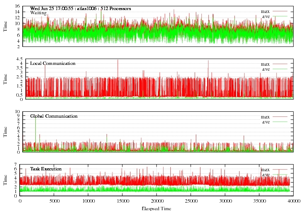Click the x-axis tick label '35000'
The image size is (302, 211).
(260, 201)
